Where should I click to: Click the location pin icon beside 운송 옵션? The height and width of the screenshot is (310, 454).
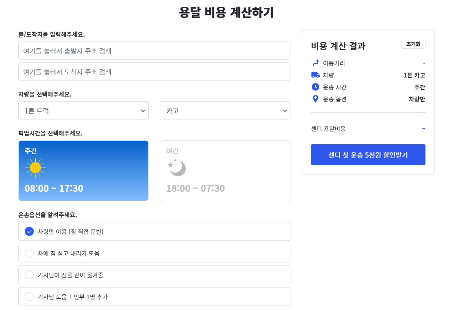click(x=316, y=99)
